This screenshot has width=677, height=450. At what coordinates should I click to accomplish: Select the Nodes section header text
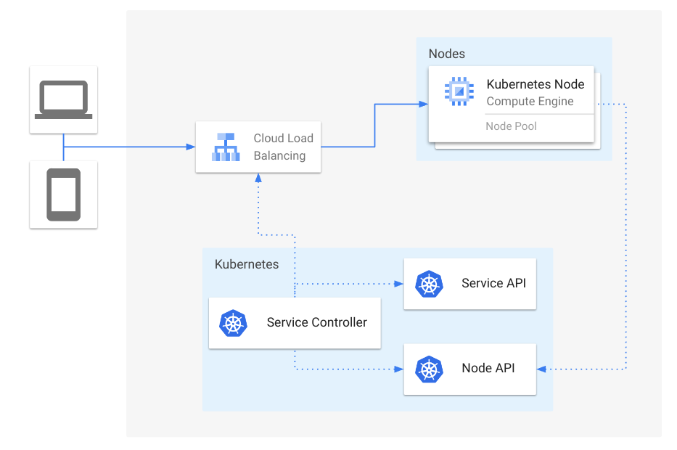(x=447, y=54)
